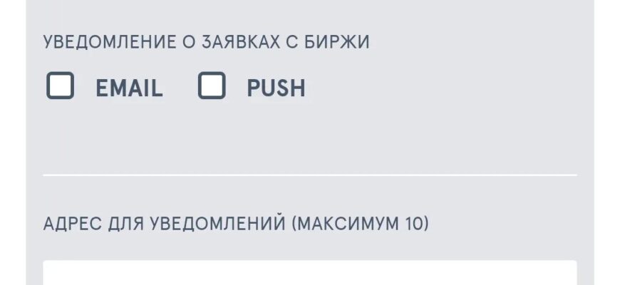Click the 'Уведомление о заявках с биржи' heading
The width and height of the screenshot is (620, 285).
(x=206, y=42)
